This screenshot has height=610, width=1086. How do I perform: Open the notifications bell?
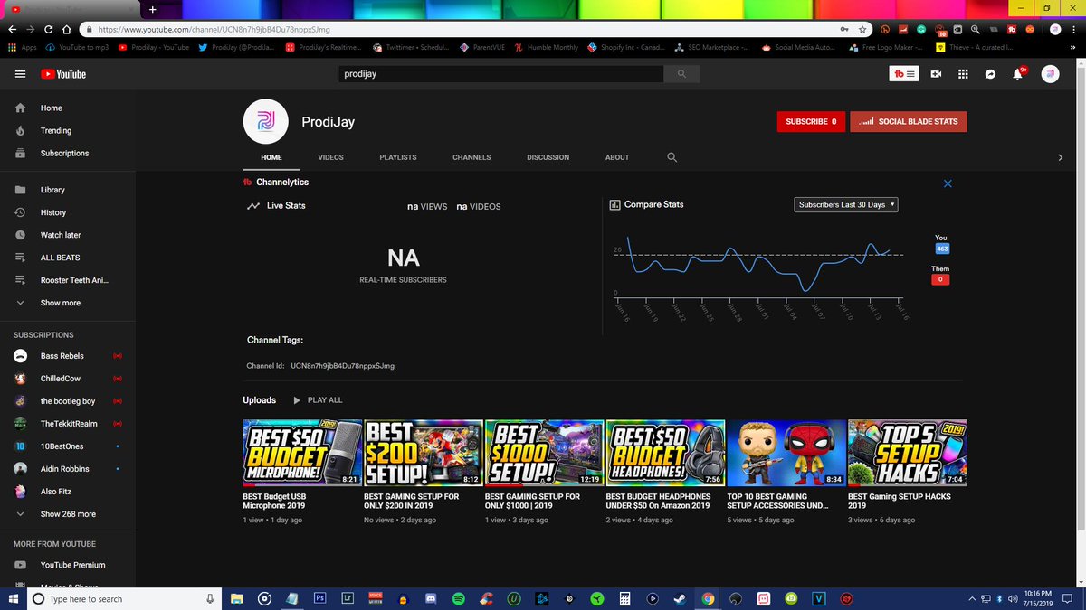[x=1017, y=74]
